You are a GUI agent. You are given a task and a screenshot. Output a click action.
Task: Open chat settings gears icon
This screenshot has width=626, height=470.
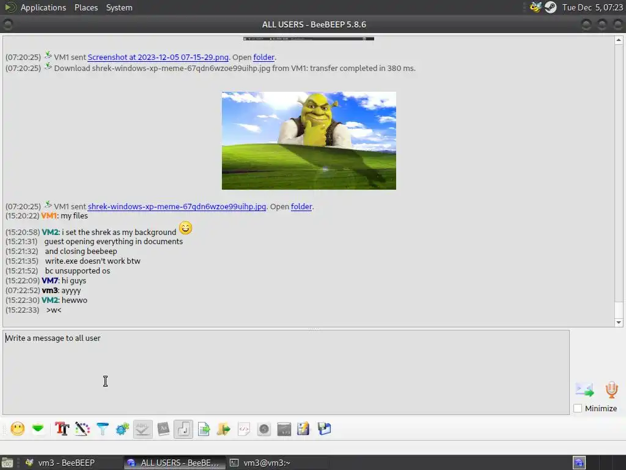(122, 429)
